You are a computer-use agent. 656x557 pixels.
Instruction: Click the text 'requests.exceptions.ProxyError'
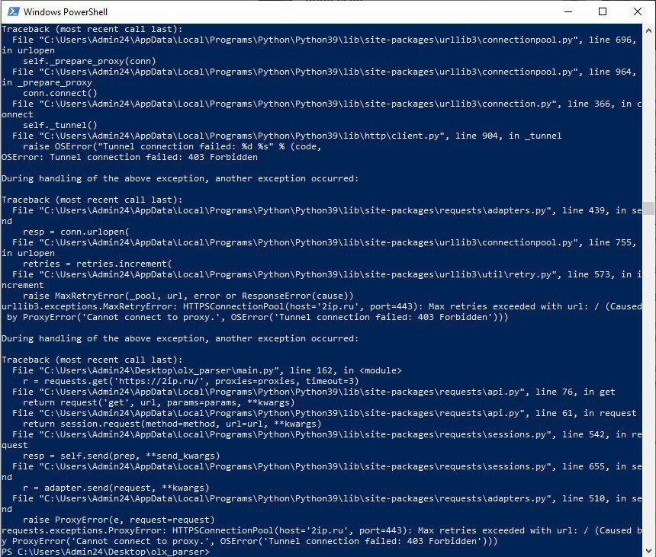(x=84, y=530)
